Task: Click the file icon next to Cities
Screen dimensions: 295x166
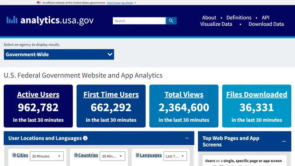Action: pyautogui.click(x=14, y=155)
